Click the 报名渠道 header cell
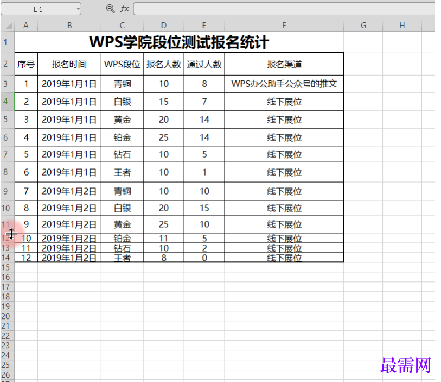This screenshot has height=382, width=441. [284, 64]
